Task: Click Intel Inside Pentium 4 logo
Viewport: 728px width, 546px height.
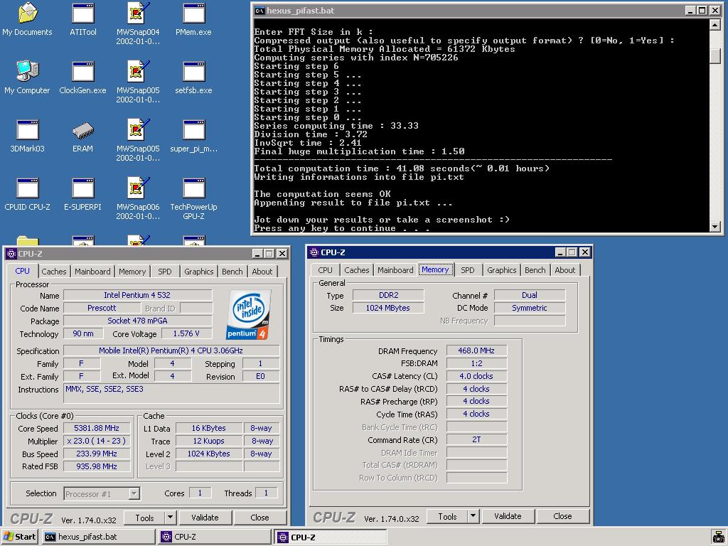Action: pyautogui.click(x=248, y=315)
